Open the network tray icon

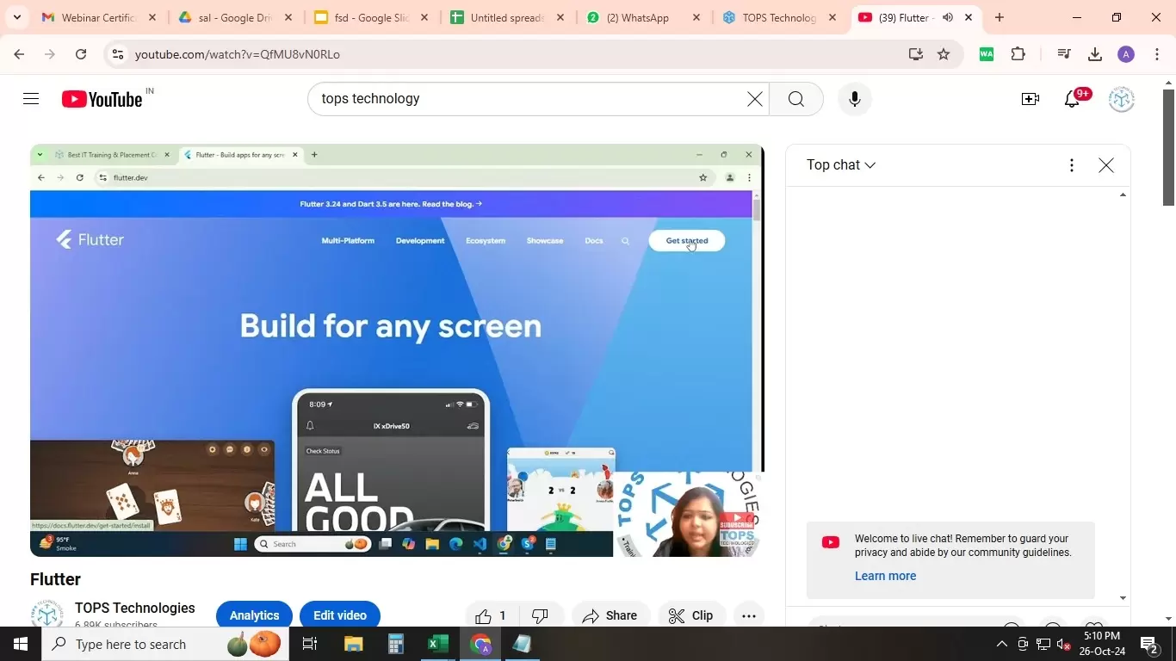[1043, 644]
